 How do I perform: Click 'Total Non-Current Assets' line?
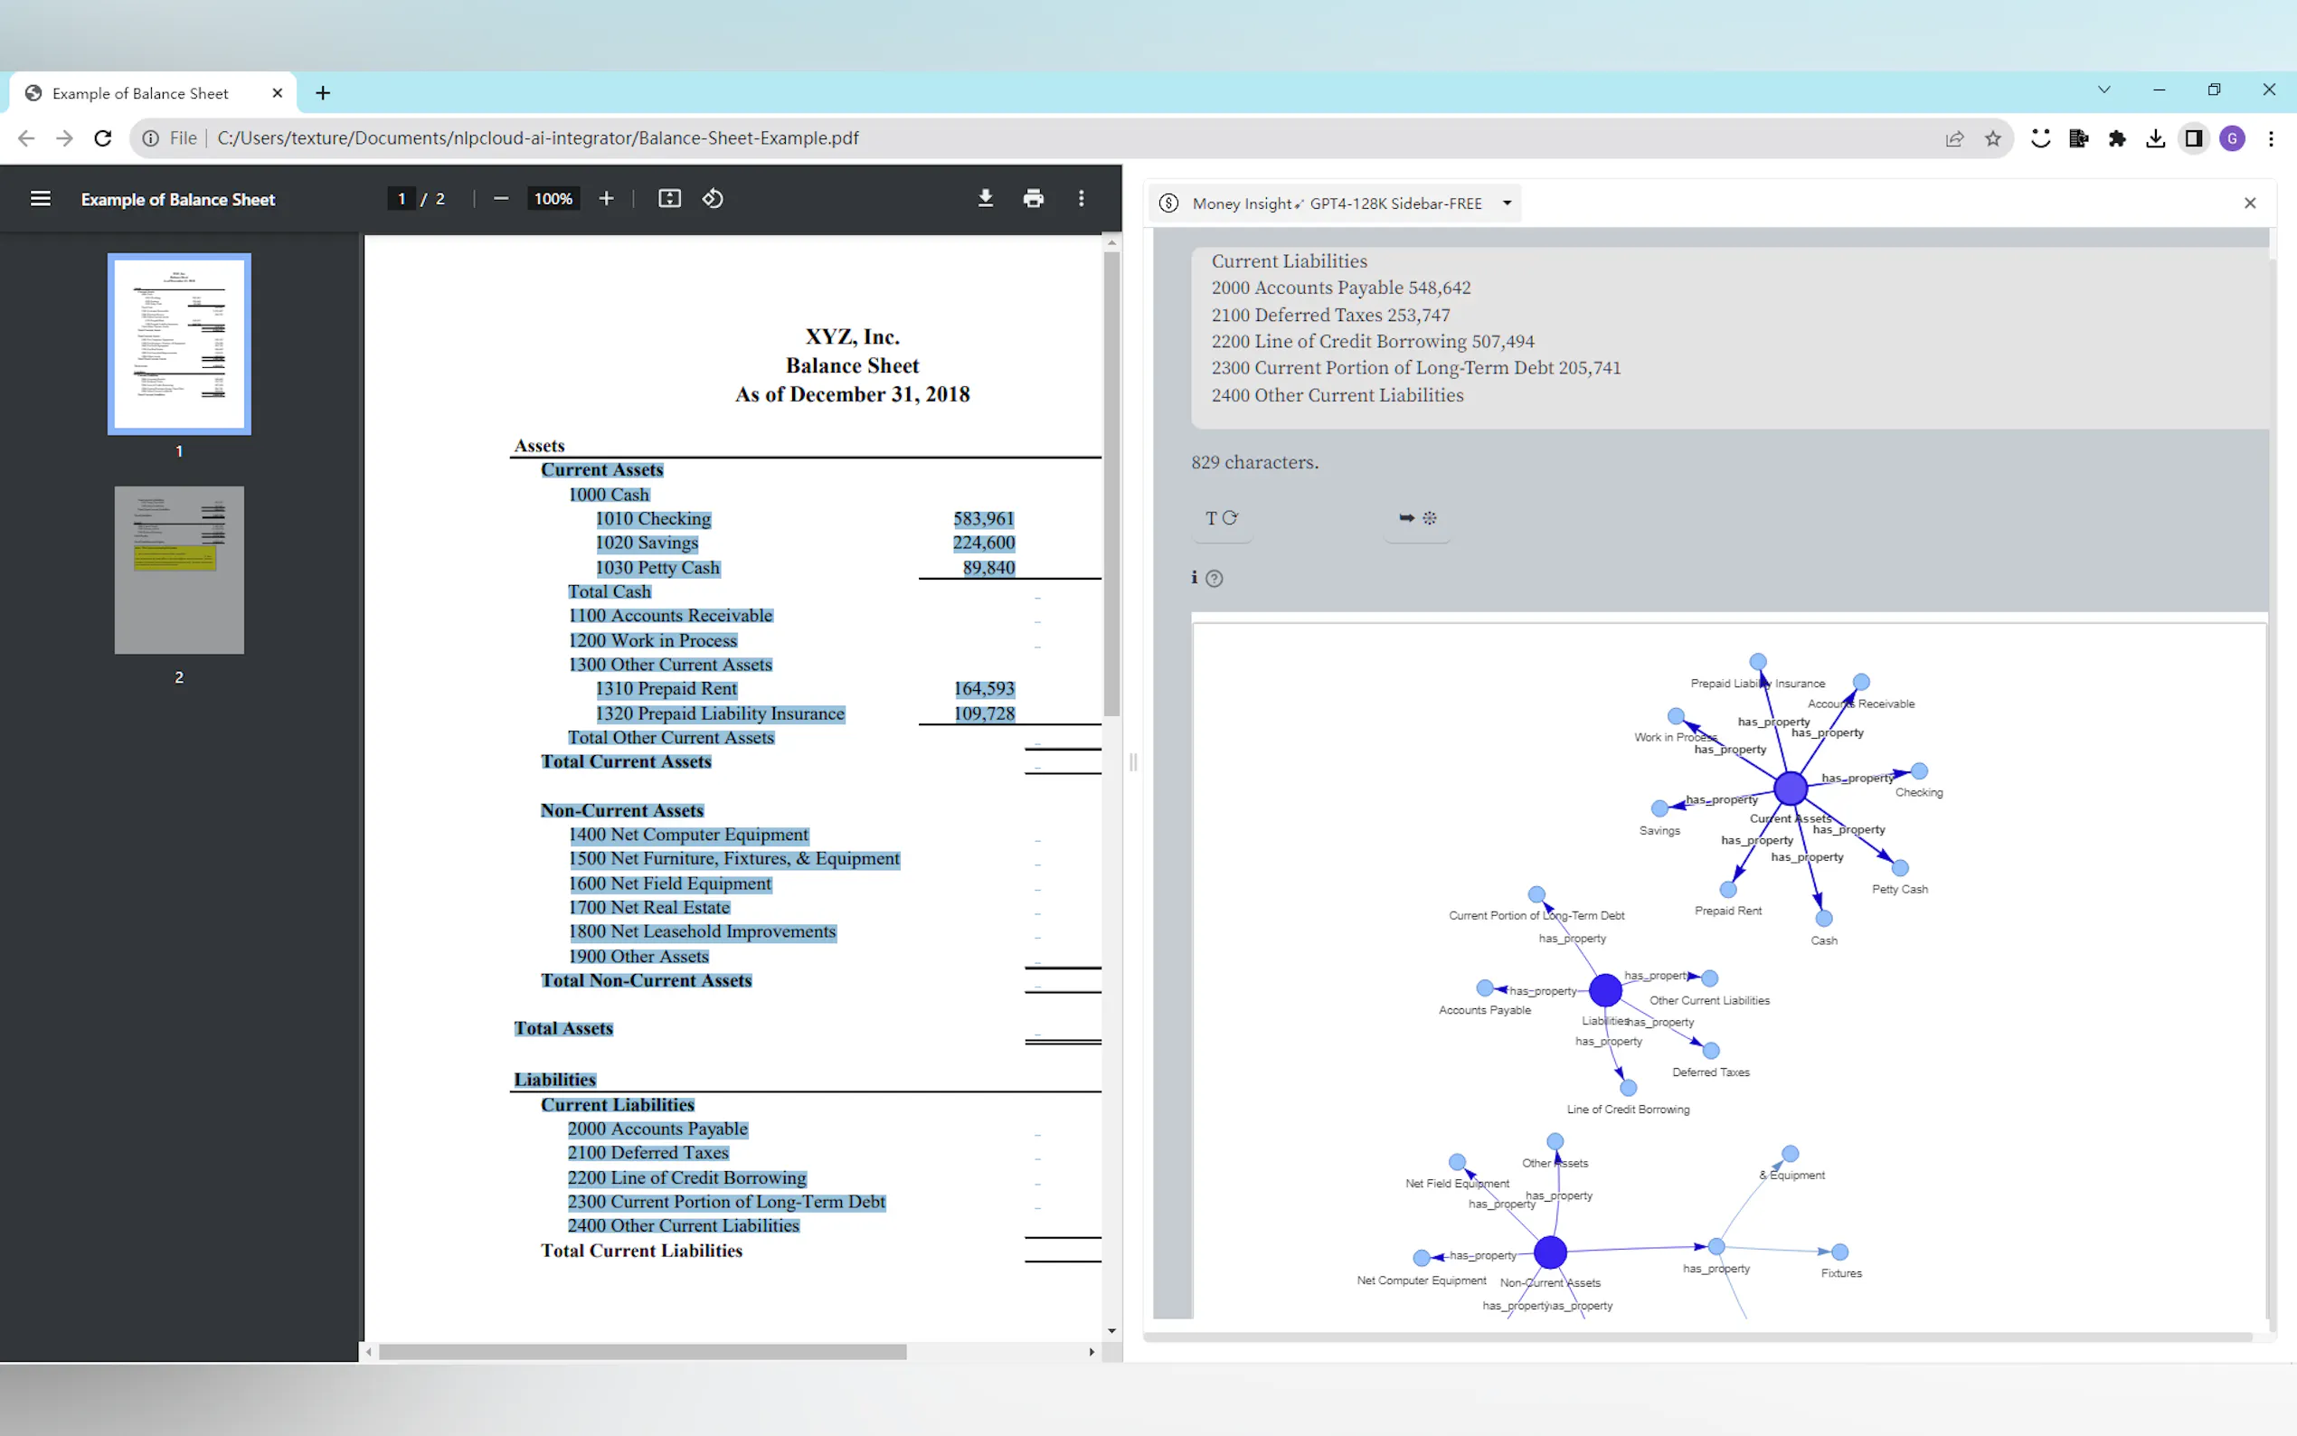coord(646,980)
